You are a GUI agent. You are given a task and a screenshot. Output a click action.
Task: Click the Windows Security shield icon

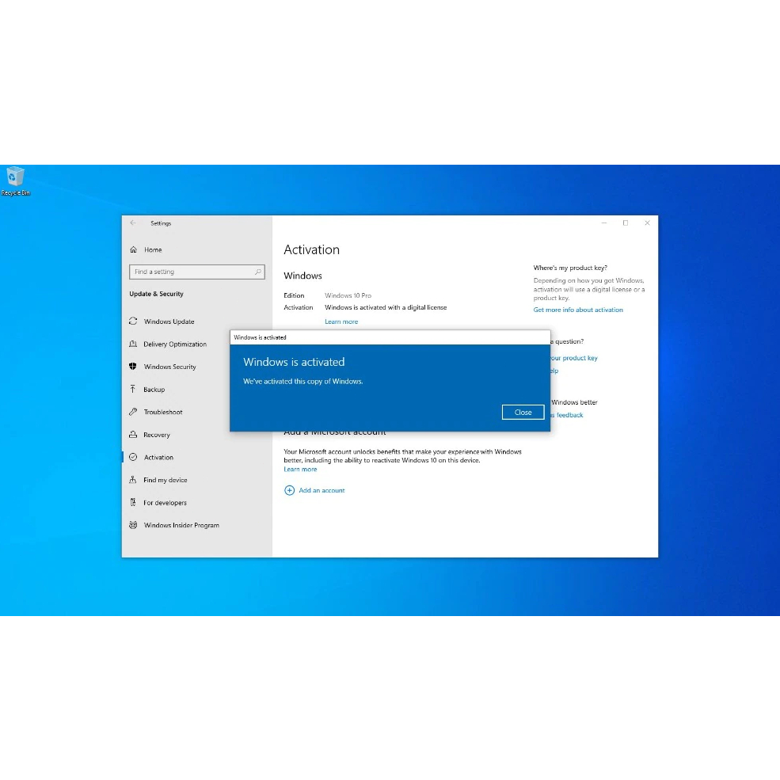coord(133,367)
